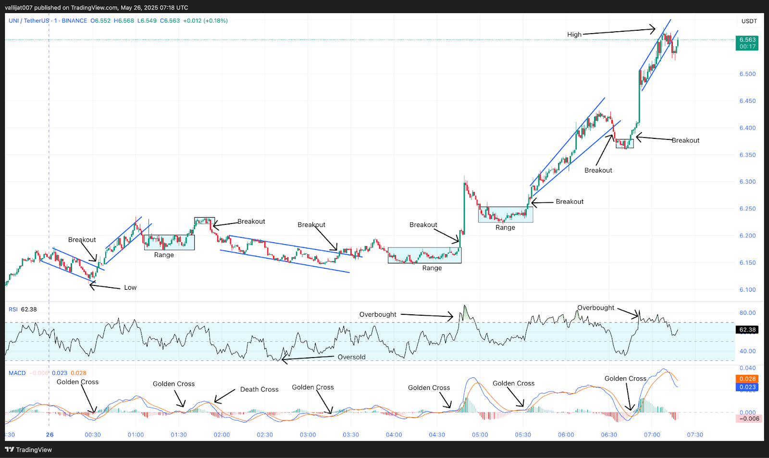Click the 07:30 time axis label
The height and width of the screenshot is (458, 769).
point(695,434)
